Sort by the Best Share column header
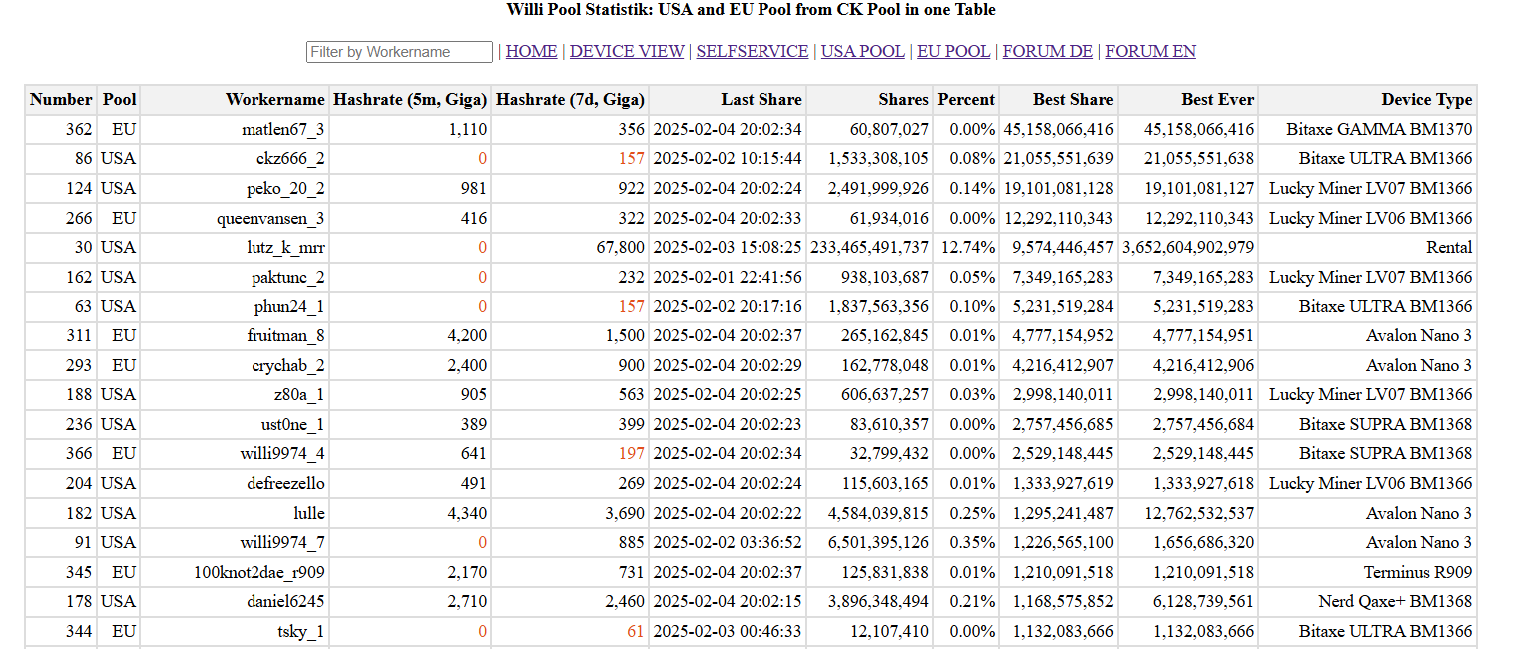The image size is (1522, 649). click(x=1058, y=100)
